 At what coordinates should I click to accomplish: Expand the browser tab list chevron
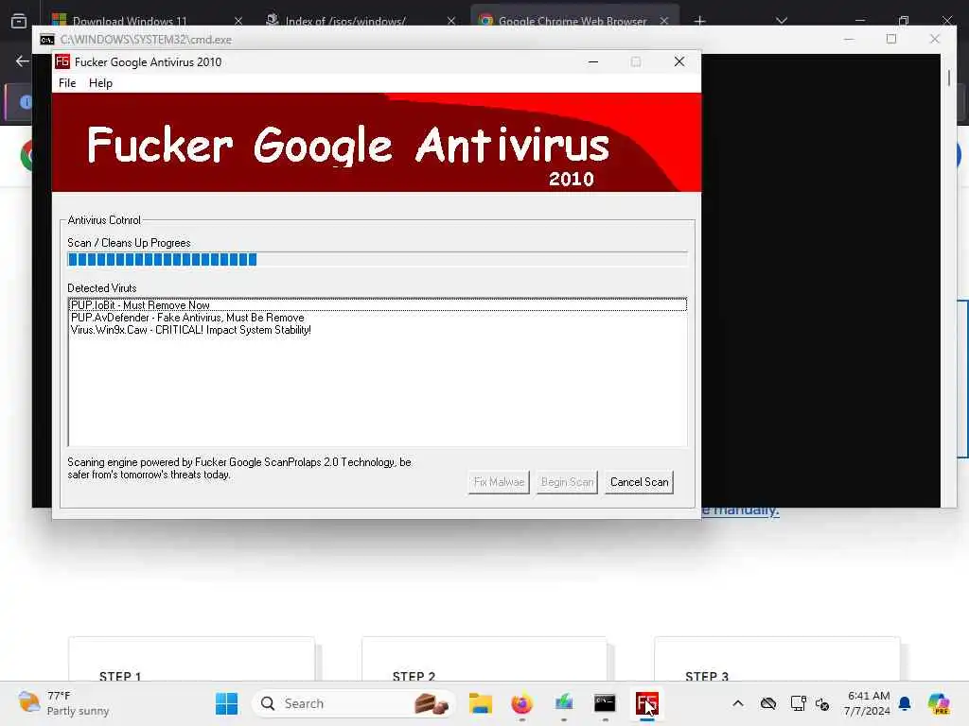click(x=781, y=21)
